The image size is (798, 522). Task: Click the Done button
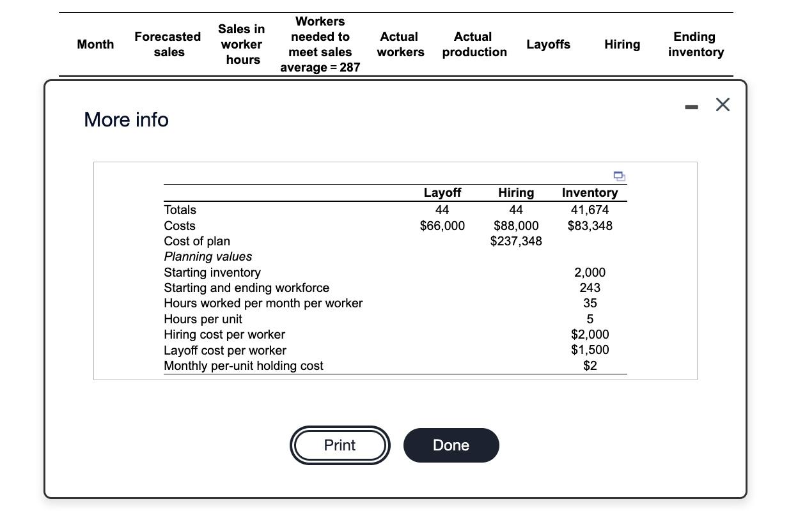pyautogui.click(x=451, y=445)
